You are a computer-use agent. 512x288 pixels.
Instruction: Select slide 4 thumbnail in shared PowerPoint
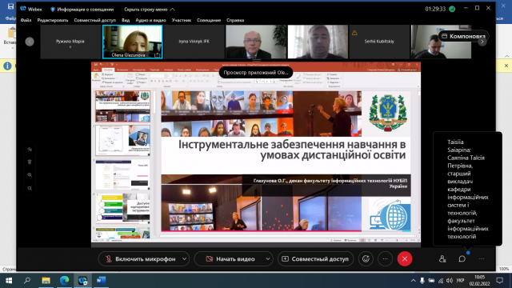[122, 208]
